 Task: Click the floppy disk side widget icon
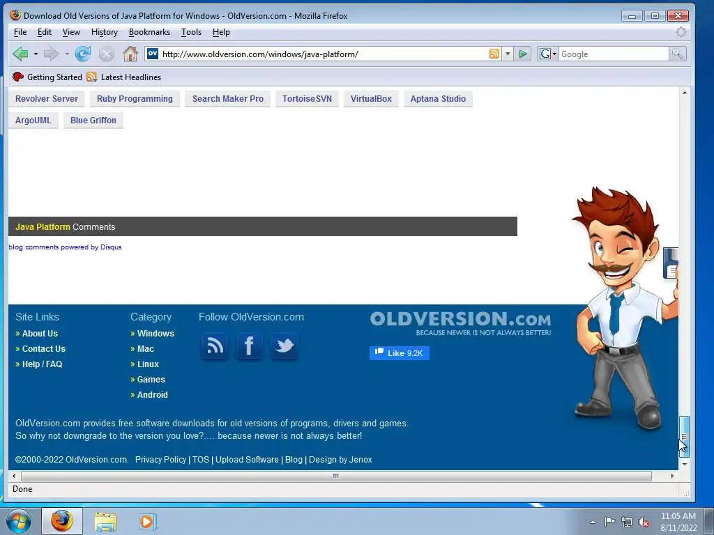click(671, 263)
